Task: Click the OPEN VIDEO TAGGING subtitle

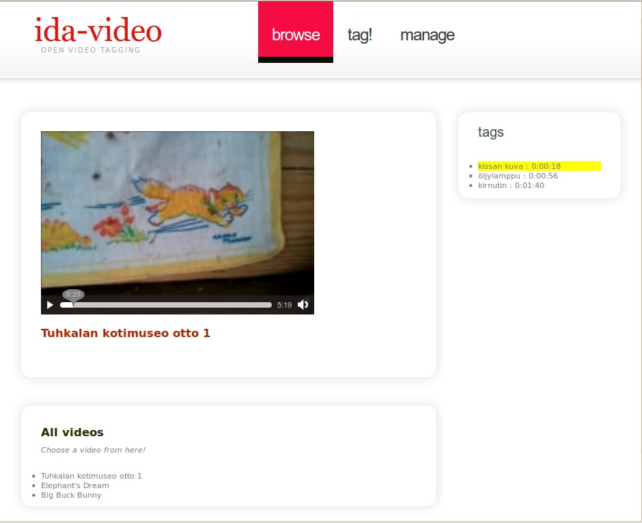Action: [90, 50]
